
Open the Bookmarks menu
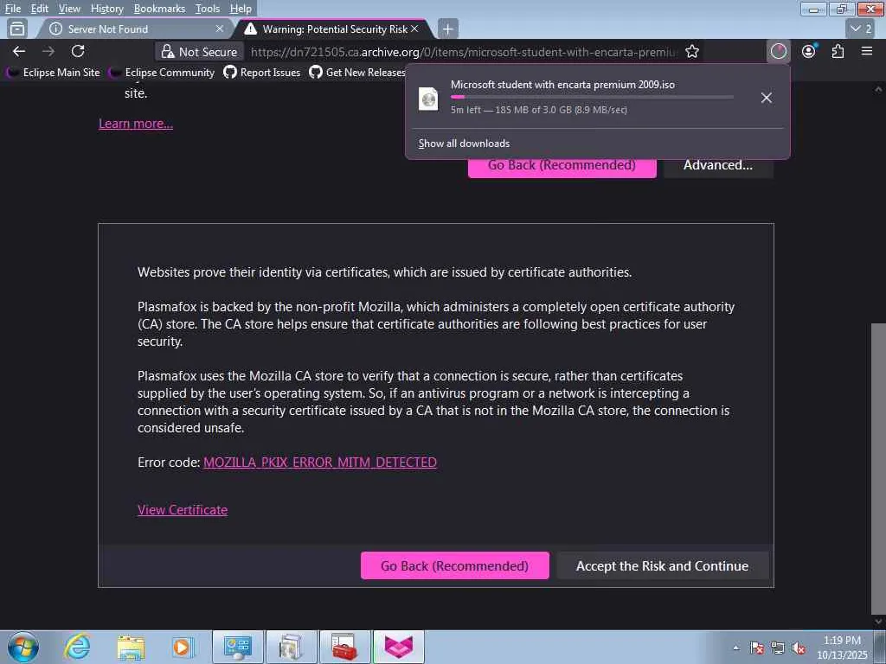point(159,9)
